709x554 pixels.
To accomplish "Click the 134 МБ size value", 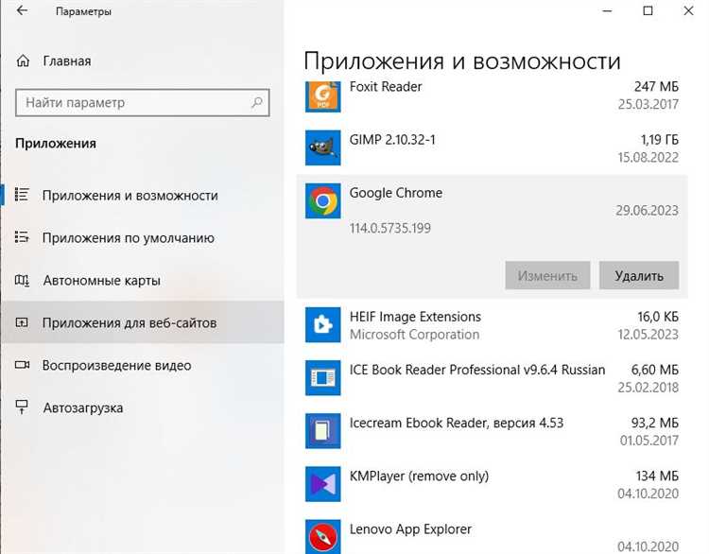I will [x=657, y=476].
